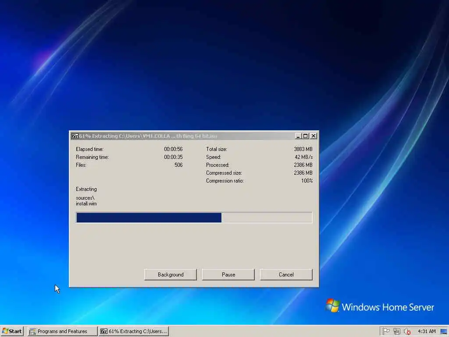Open the network tray icon

396,331
